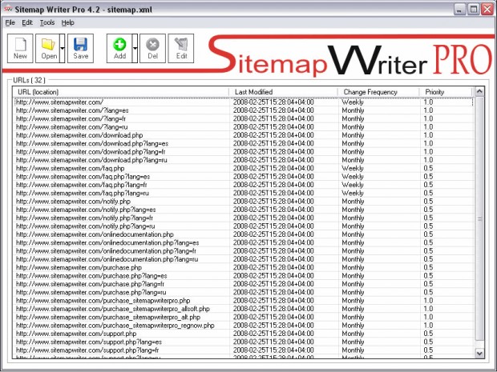497x372 pixels.
Task: Delete the URL using the Del icon
Action: tap(152, 48)
